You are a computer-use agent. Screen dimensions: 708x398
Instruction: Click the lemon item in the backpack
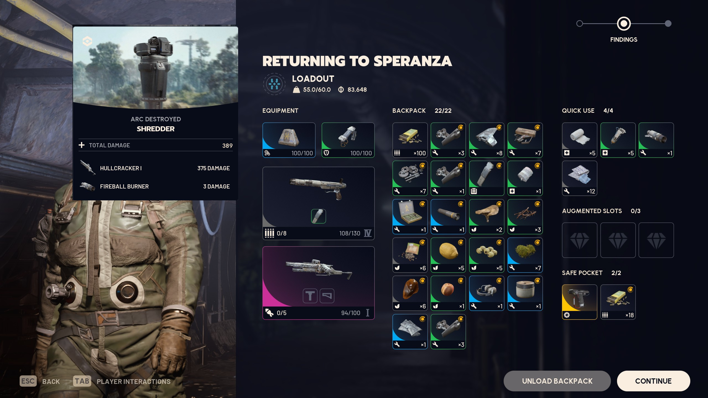click(x=448, y=255)
